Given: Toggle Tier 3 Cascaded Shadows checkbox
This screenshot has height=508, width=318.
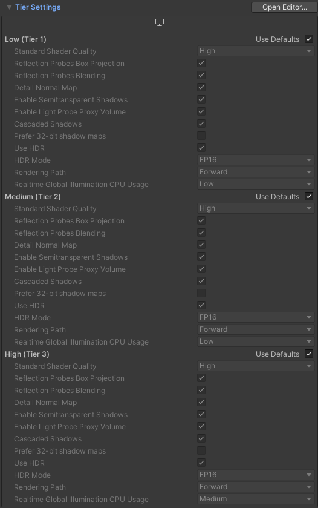Looking at the screenshot, I should tap(201, 438).
